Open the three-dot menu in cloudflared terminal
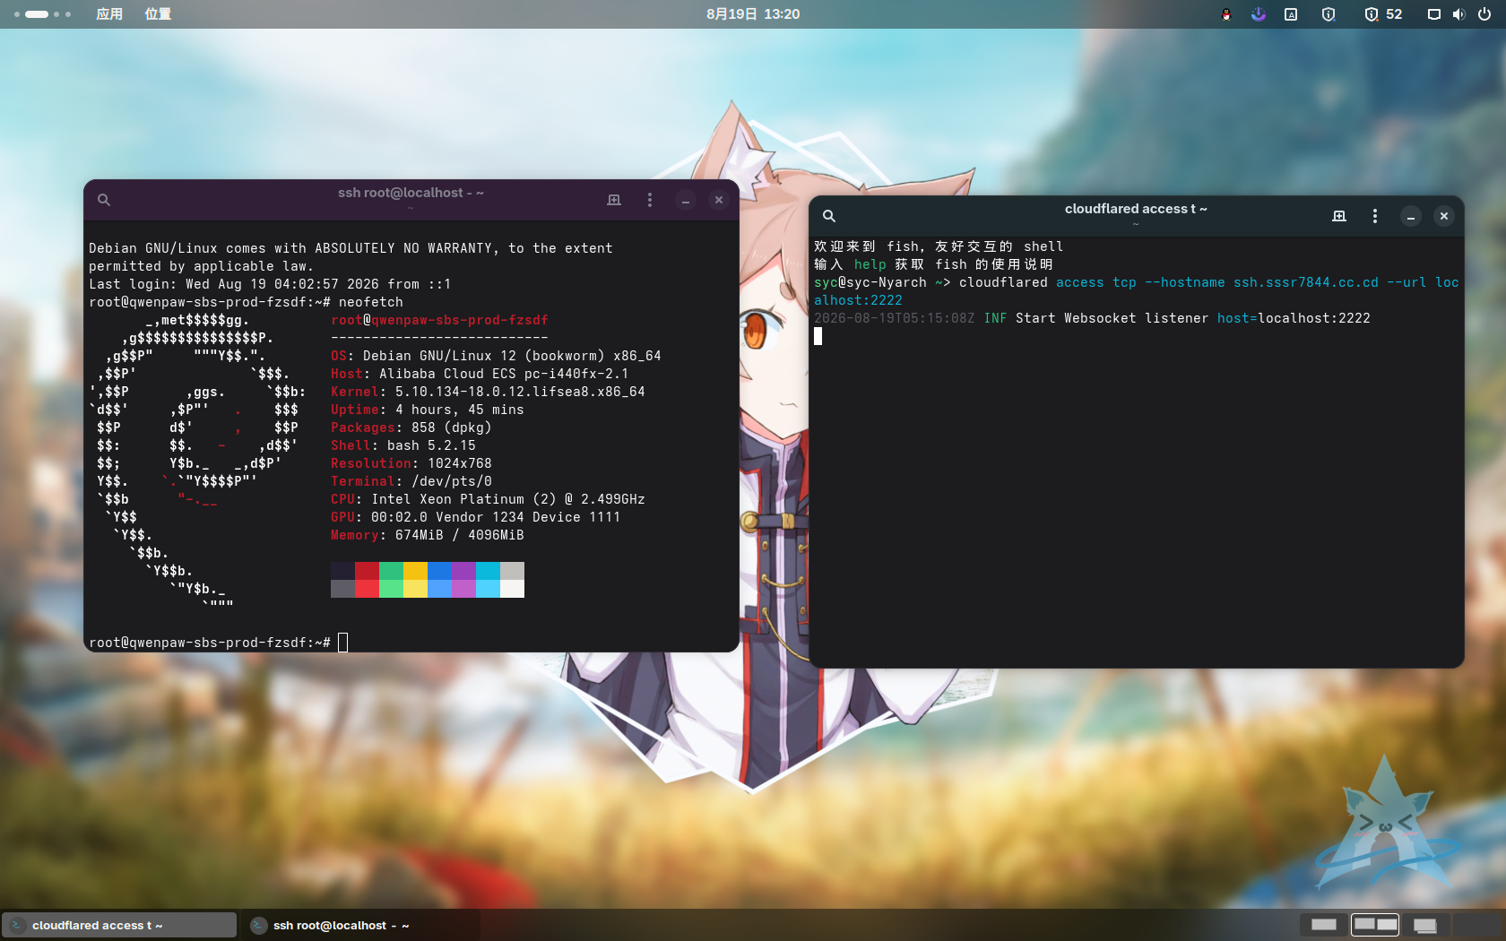The width and height of the screenshot is (1506, 941). tap(1375, 216)
